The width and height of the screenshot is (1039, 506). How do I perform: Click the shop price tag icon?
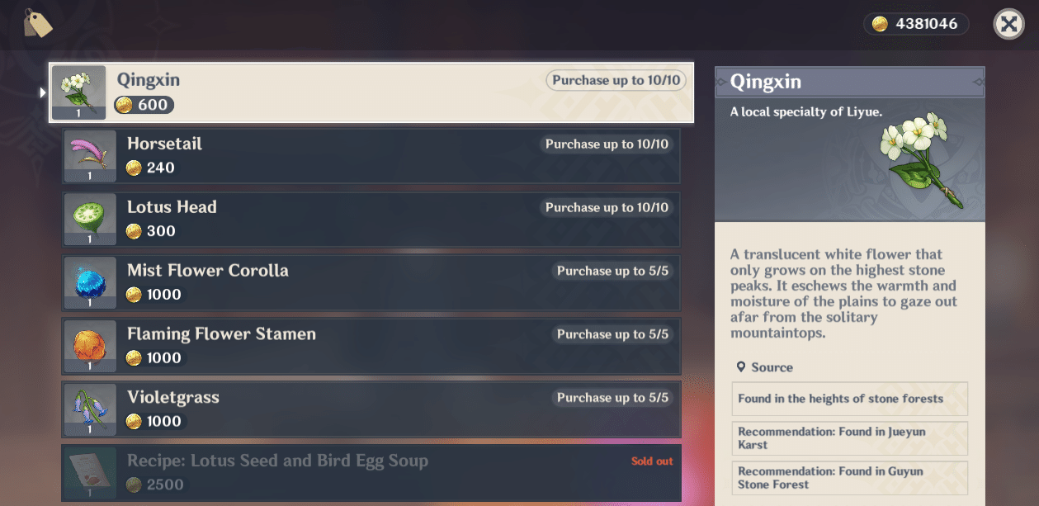tap(37, 23)
